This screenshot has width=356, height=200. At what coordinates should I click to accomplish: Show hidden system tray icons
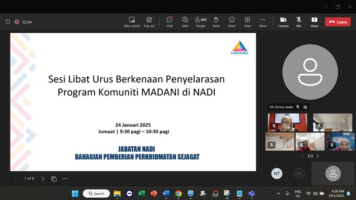click(x=278, y=193)
